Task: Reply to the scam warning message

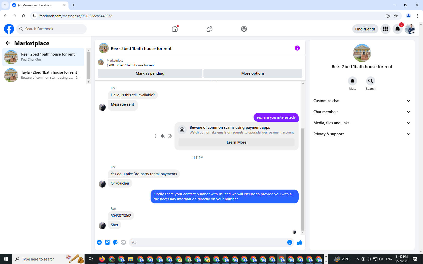Action: click(163, 136)
